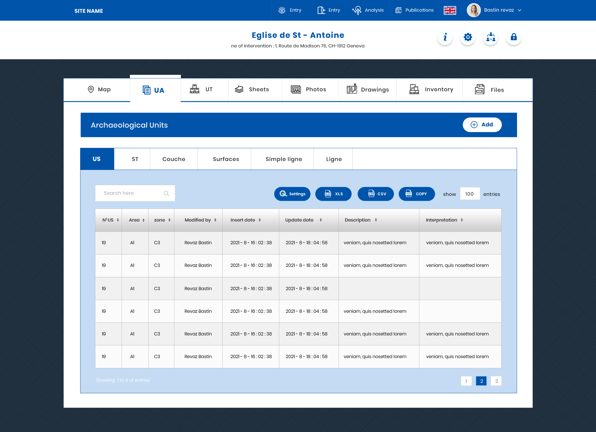Select the UK flag language icon
The width and height of the screenshot is (596, 432).
pos(450,10)
